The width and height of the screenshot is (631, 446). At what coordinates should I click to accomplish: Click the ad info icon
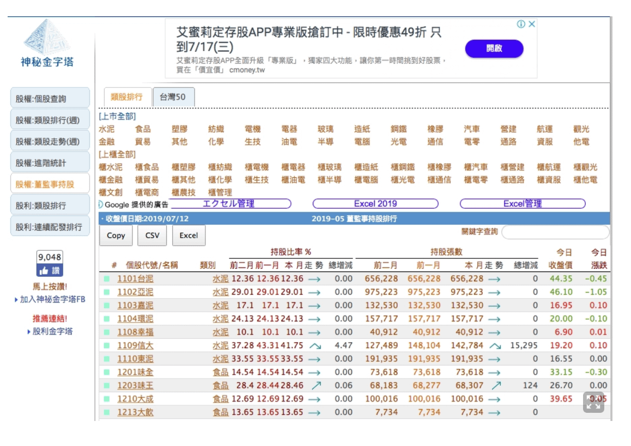(x=521, y=24)
